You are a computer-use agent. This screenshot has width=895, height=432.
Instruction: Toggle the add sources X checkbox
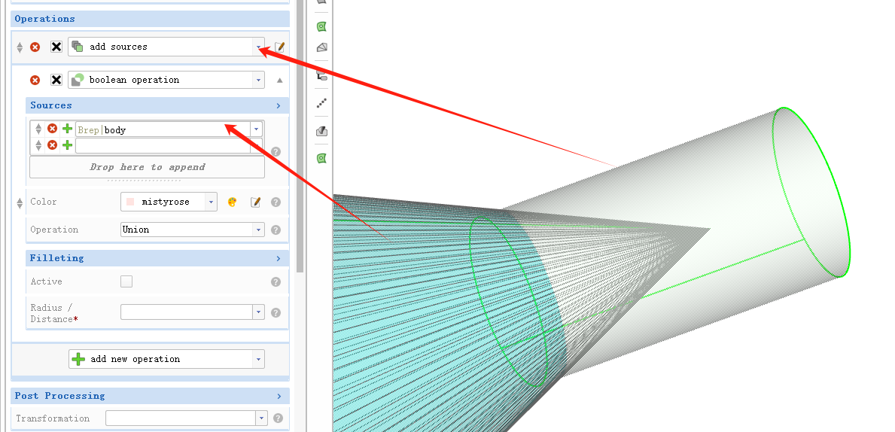[x=56, y=47]
